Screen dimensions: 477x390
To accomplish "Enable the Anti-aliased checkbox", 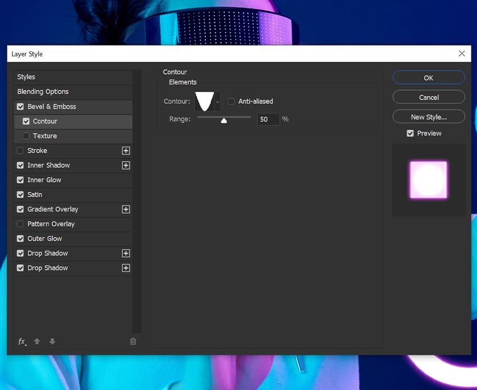I will click(x=231, y=101).
